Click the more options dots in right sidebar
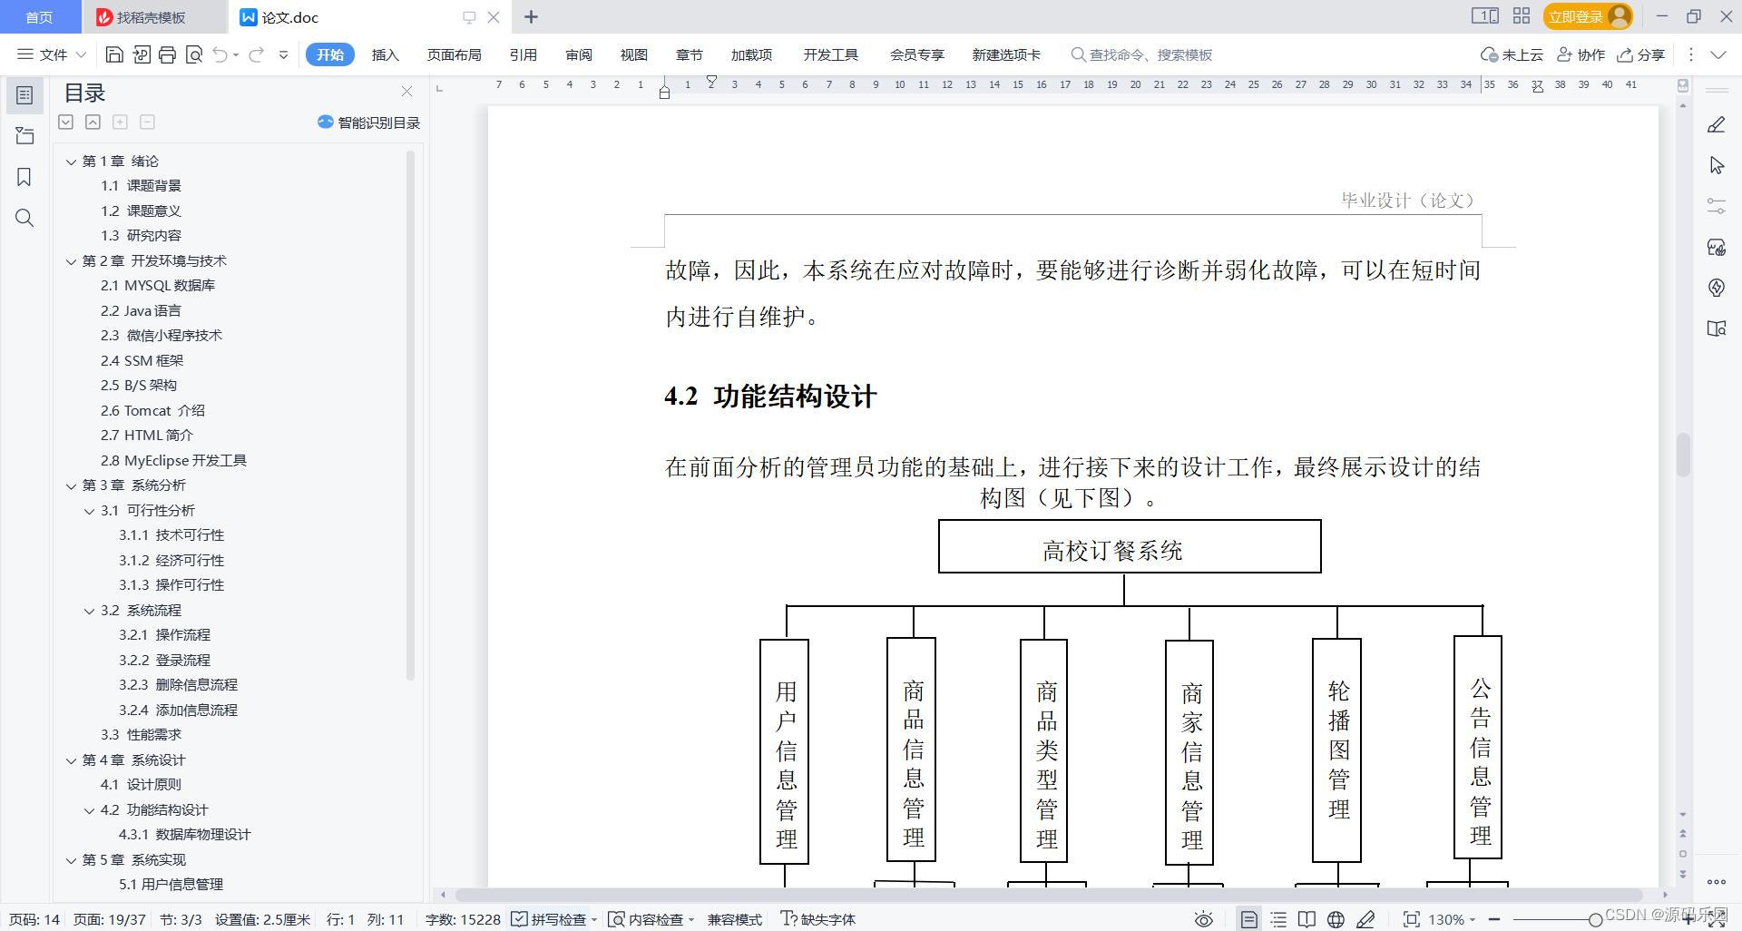The width and height of the screenshot is (1742, 931). click(x=1716, y=881)
